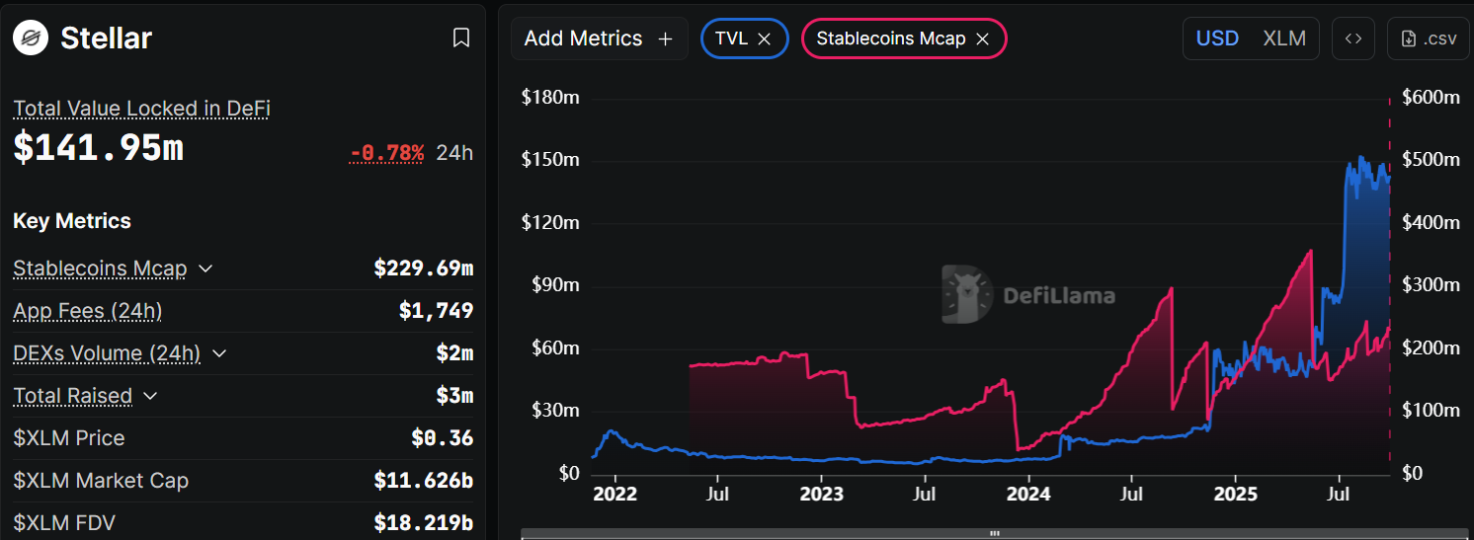Expand the DEXs Volume (24h) row
Screen dimensions: 1474x540
[x=219, y=353]
